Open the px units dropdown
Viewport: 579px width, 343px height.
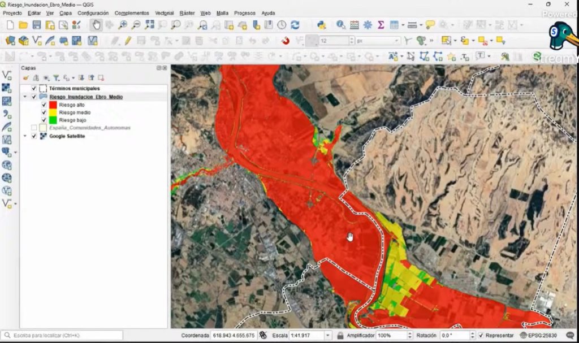[396, 41]
